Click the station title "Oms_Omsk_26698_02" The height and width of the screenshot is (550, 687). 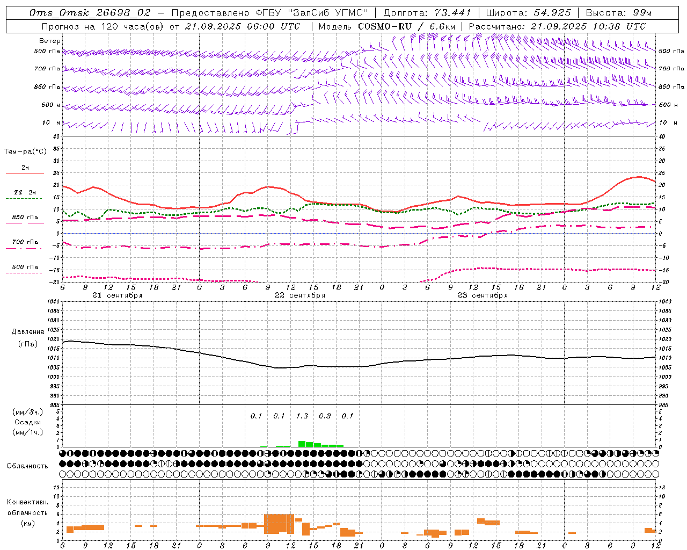click(90, 13)
